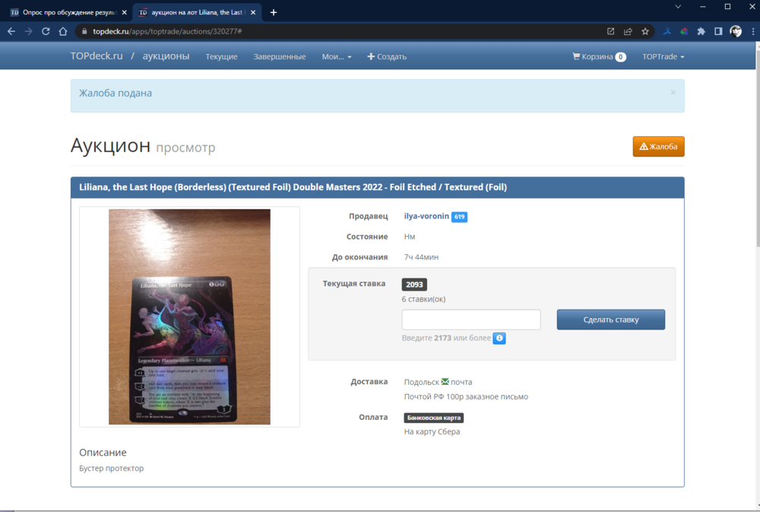Go to Текущие auctions
This screenshot has height=512, width=760.
221,56
